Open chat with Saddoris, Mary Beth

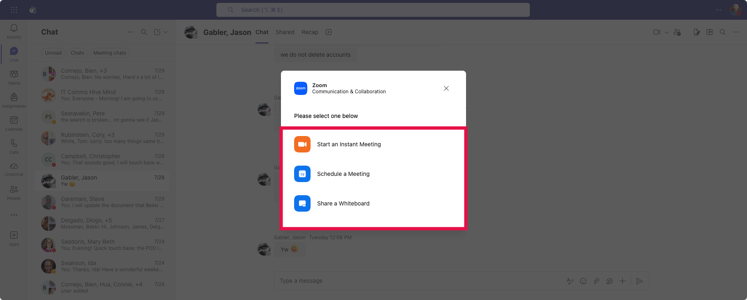click(102, 245)
